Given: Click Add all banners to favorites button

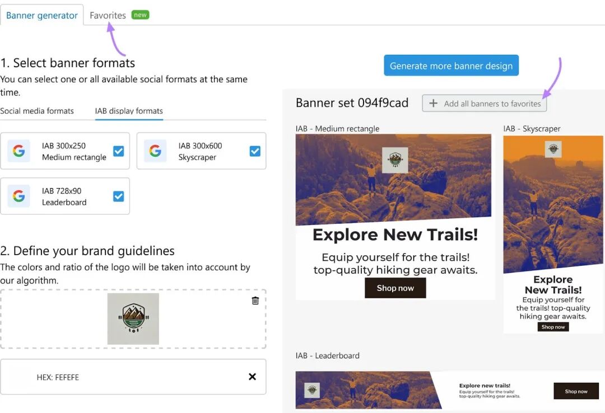Looking at the screenshot, I should 484,104.
